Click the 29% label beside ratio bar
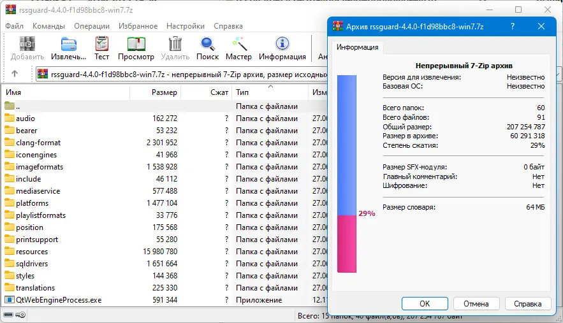The image size is (563, 323). pos(367,213)
